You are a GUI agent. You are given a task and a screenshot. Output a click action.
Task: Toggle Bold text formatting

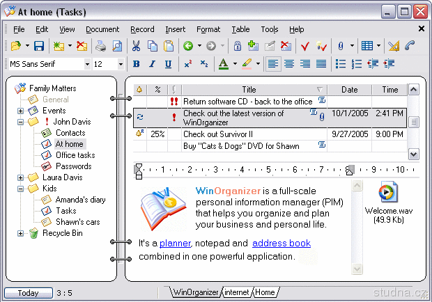[136, 64]
